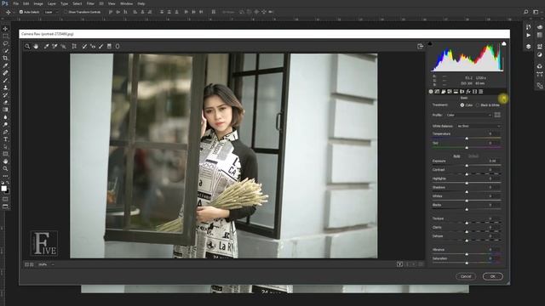
Task: Enable Show Transform Controls checkbox
Action: click(66, 12)
